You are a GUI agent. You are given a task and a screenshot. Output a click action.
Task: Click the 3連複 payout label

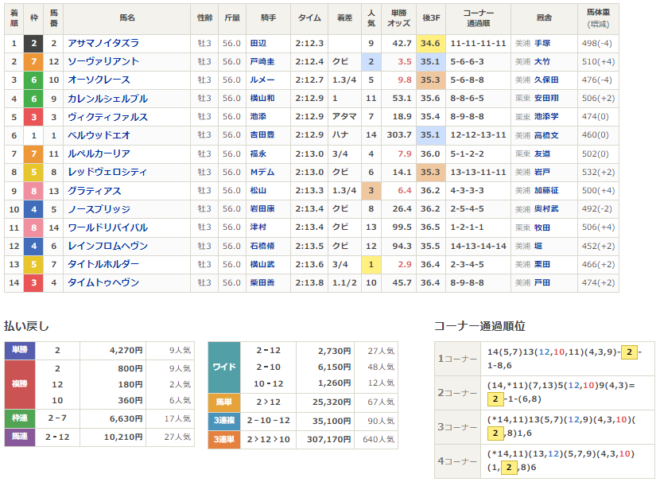point(224,421)
